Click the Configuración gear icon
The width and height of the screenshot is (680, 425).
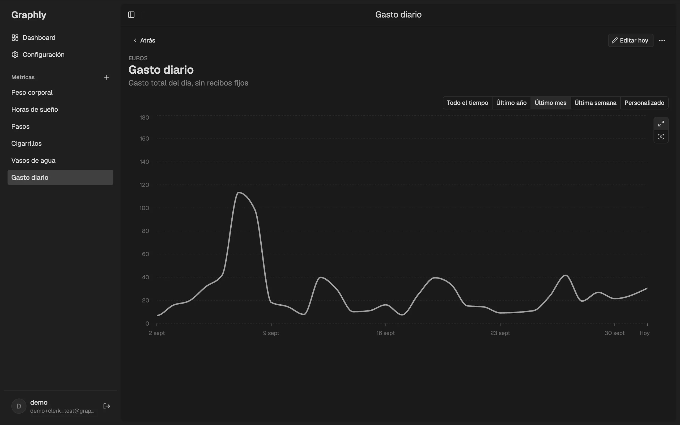(x=15, y=54)
